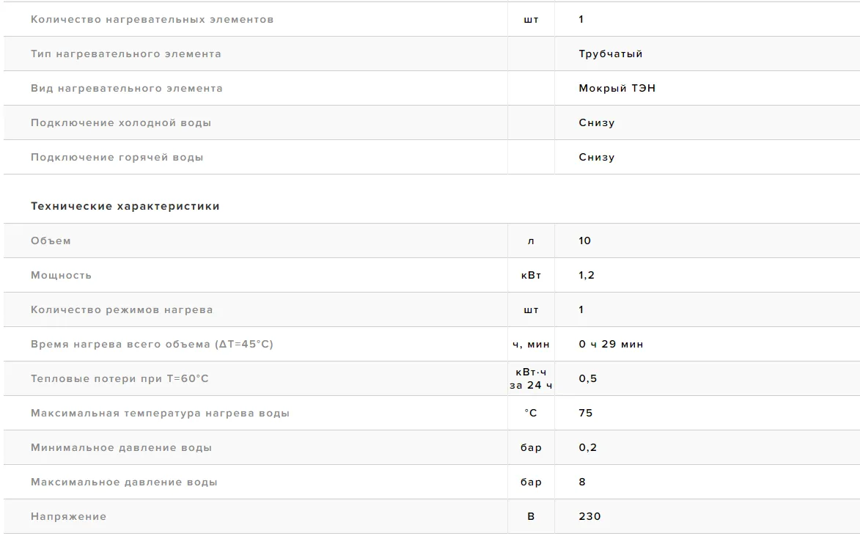The image size is (860, 536).
Task: Select the 'Объем' row label
Action: (x=51, y=241)
